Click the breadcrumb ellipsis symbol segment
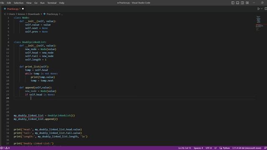Image resolution: width=267 pixels, height=150 pixels. pyautogui.click(x=62, y=14)
